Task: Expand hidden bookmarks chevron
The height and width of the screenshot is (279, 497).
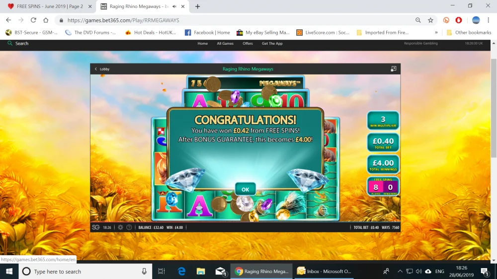Action: tap(436, 32)
